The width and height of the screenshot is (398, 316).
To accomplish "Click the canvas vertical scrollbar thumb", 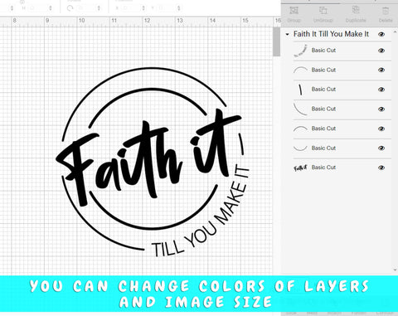I will 276,41.
